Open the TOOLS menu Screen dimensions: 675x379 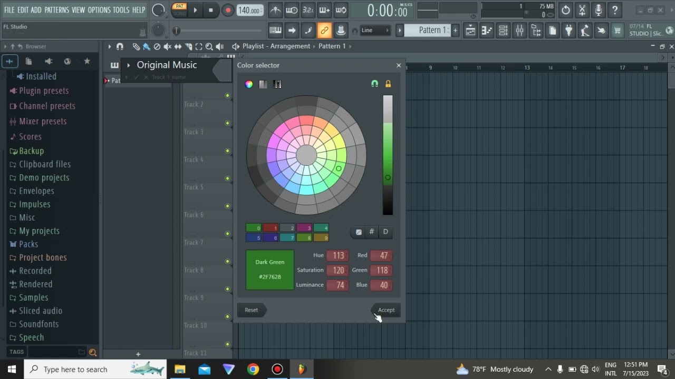121,9
